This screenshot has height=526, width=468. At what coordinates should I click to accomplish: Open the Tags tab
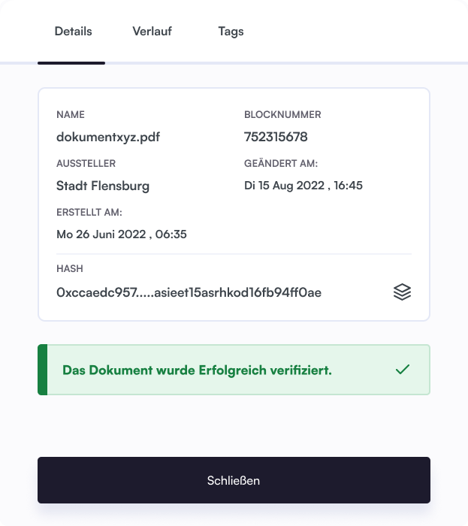point(231,32)
